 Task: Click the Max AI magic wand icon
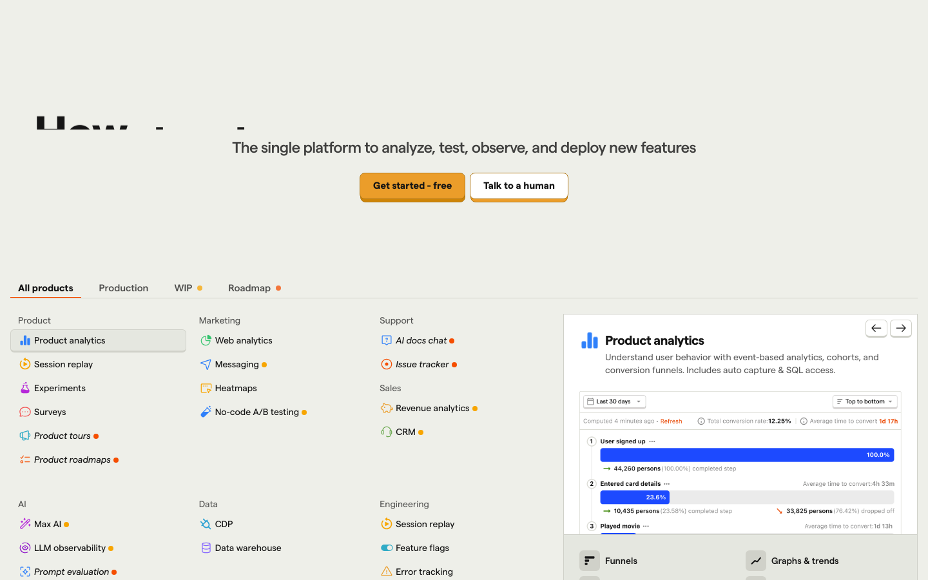[24, 524]
